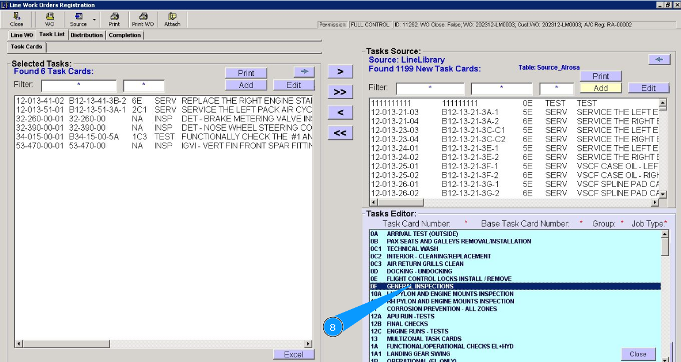Select source row 1111111111 TEST
681x362 pixels.
tap(514, 103)
